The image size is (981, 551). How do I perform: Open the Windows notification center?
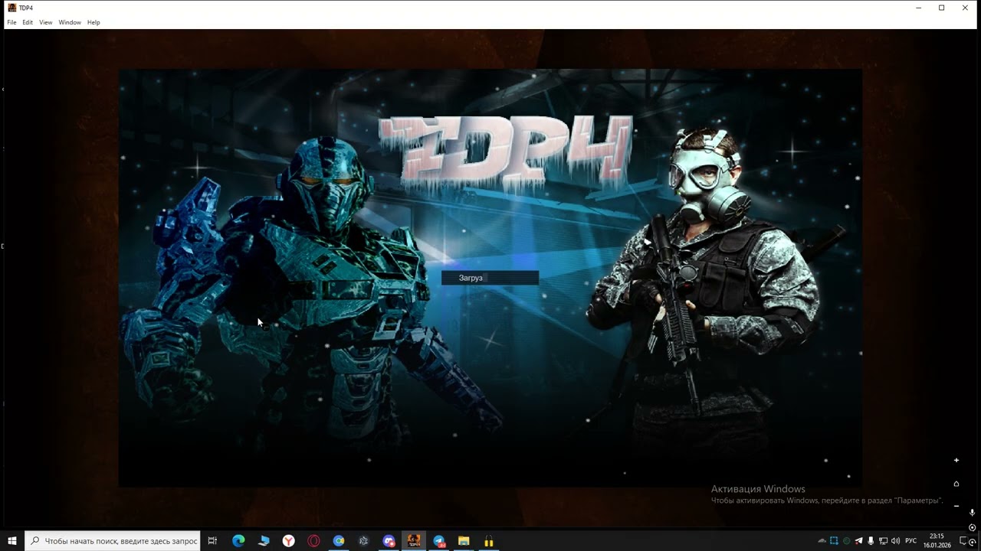pos(964,541)
